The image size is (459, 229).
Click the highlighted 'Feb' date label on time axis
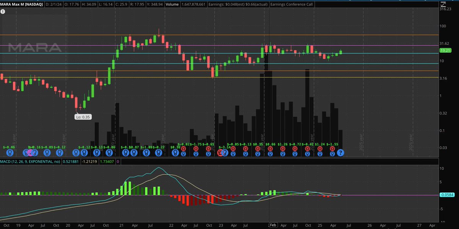pos(273,226)
